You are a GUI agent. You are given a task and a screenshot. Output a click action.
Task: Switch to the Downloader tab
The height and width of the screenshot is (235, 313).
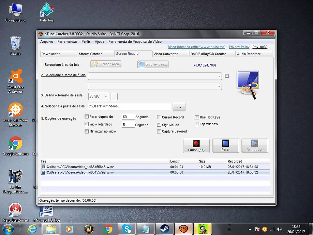(x=58, y=54)
